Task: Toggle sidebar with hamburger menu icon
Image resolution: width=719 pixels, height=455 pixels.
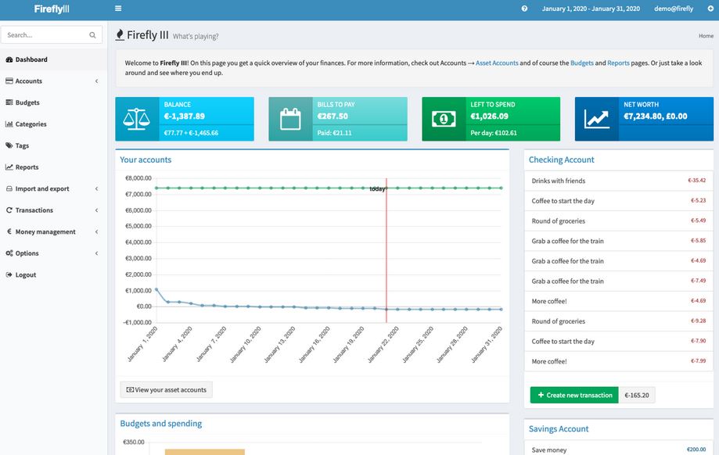Action: coord(118,9)
